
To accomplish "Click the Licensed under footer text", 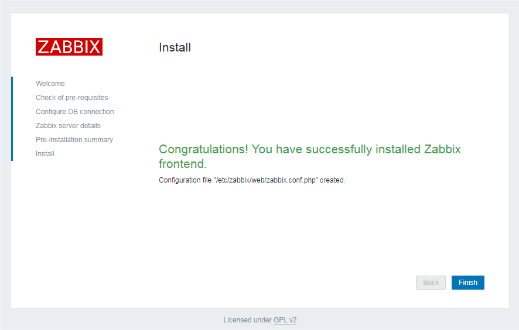I will click(247, 320).
